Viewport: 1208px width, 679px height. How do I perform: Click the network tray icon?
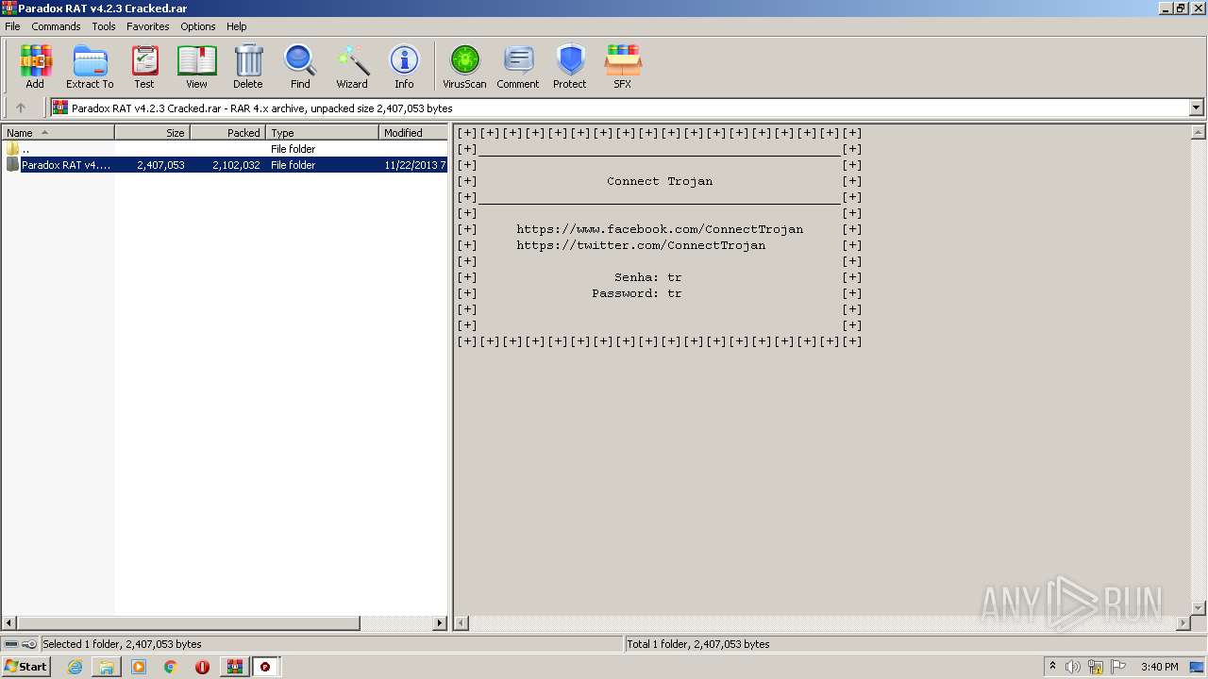point(1096,667)
